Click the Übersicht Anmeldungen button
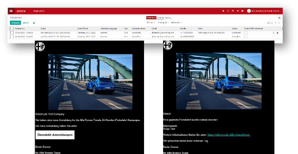 coord(55,135)
